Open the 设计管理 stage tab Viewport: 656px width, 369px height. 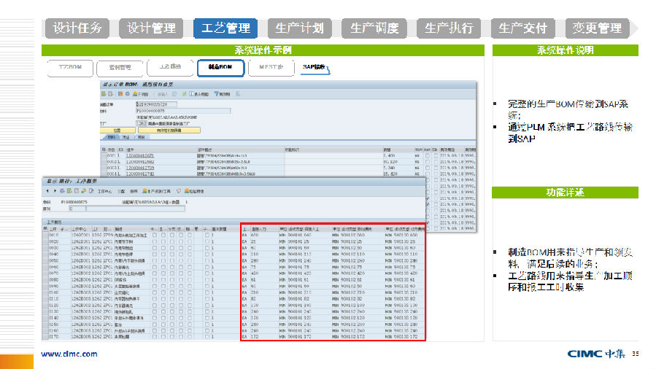(x=152, y=28)
